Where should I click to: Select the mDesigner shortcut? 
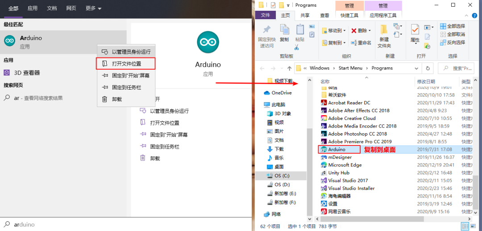[340, 157]
